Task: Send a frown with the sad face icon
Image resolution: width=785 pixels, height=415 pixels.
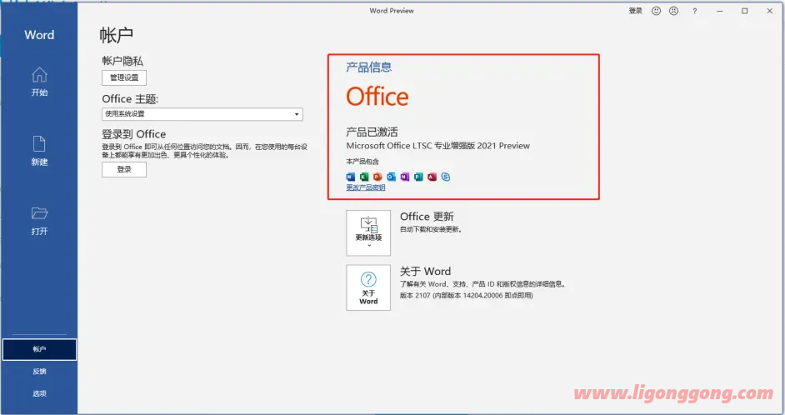Action: coord(674,11)
